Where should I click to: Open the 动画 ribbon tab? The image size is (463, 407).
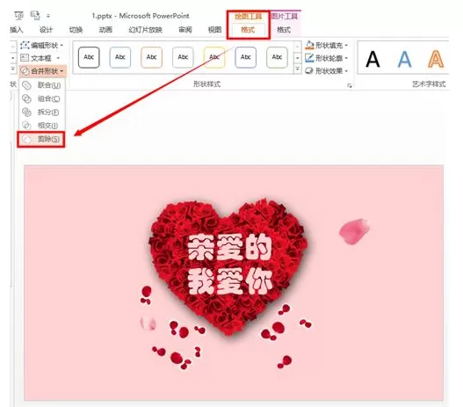pyautogui.click(x=105, y=30)
